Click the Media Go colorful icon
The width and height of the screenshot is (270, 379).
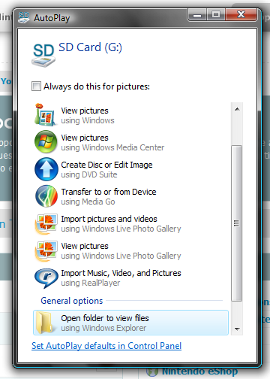(x=46, y=196)
